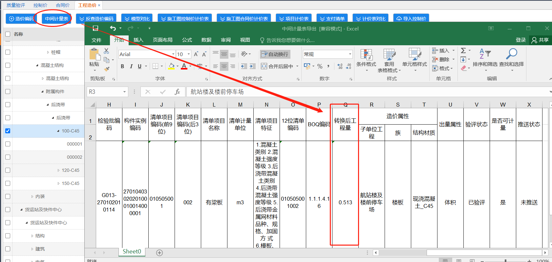
Task: Click the formula bar input field
Action: (x=368, y=92)
